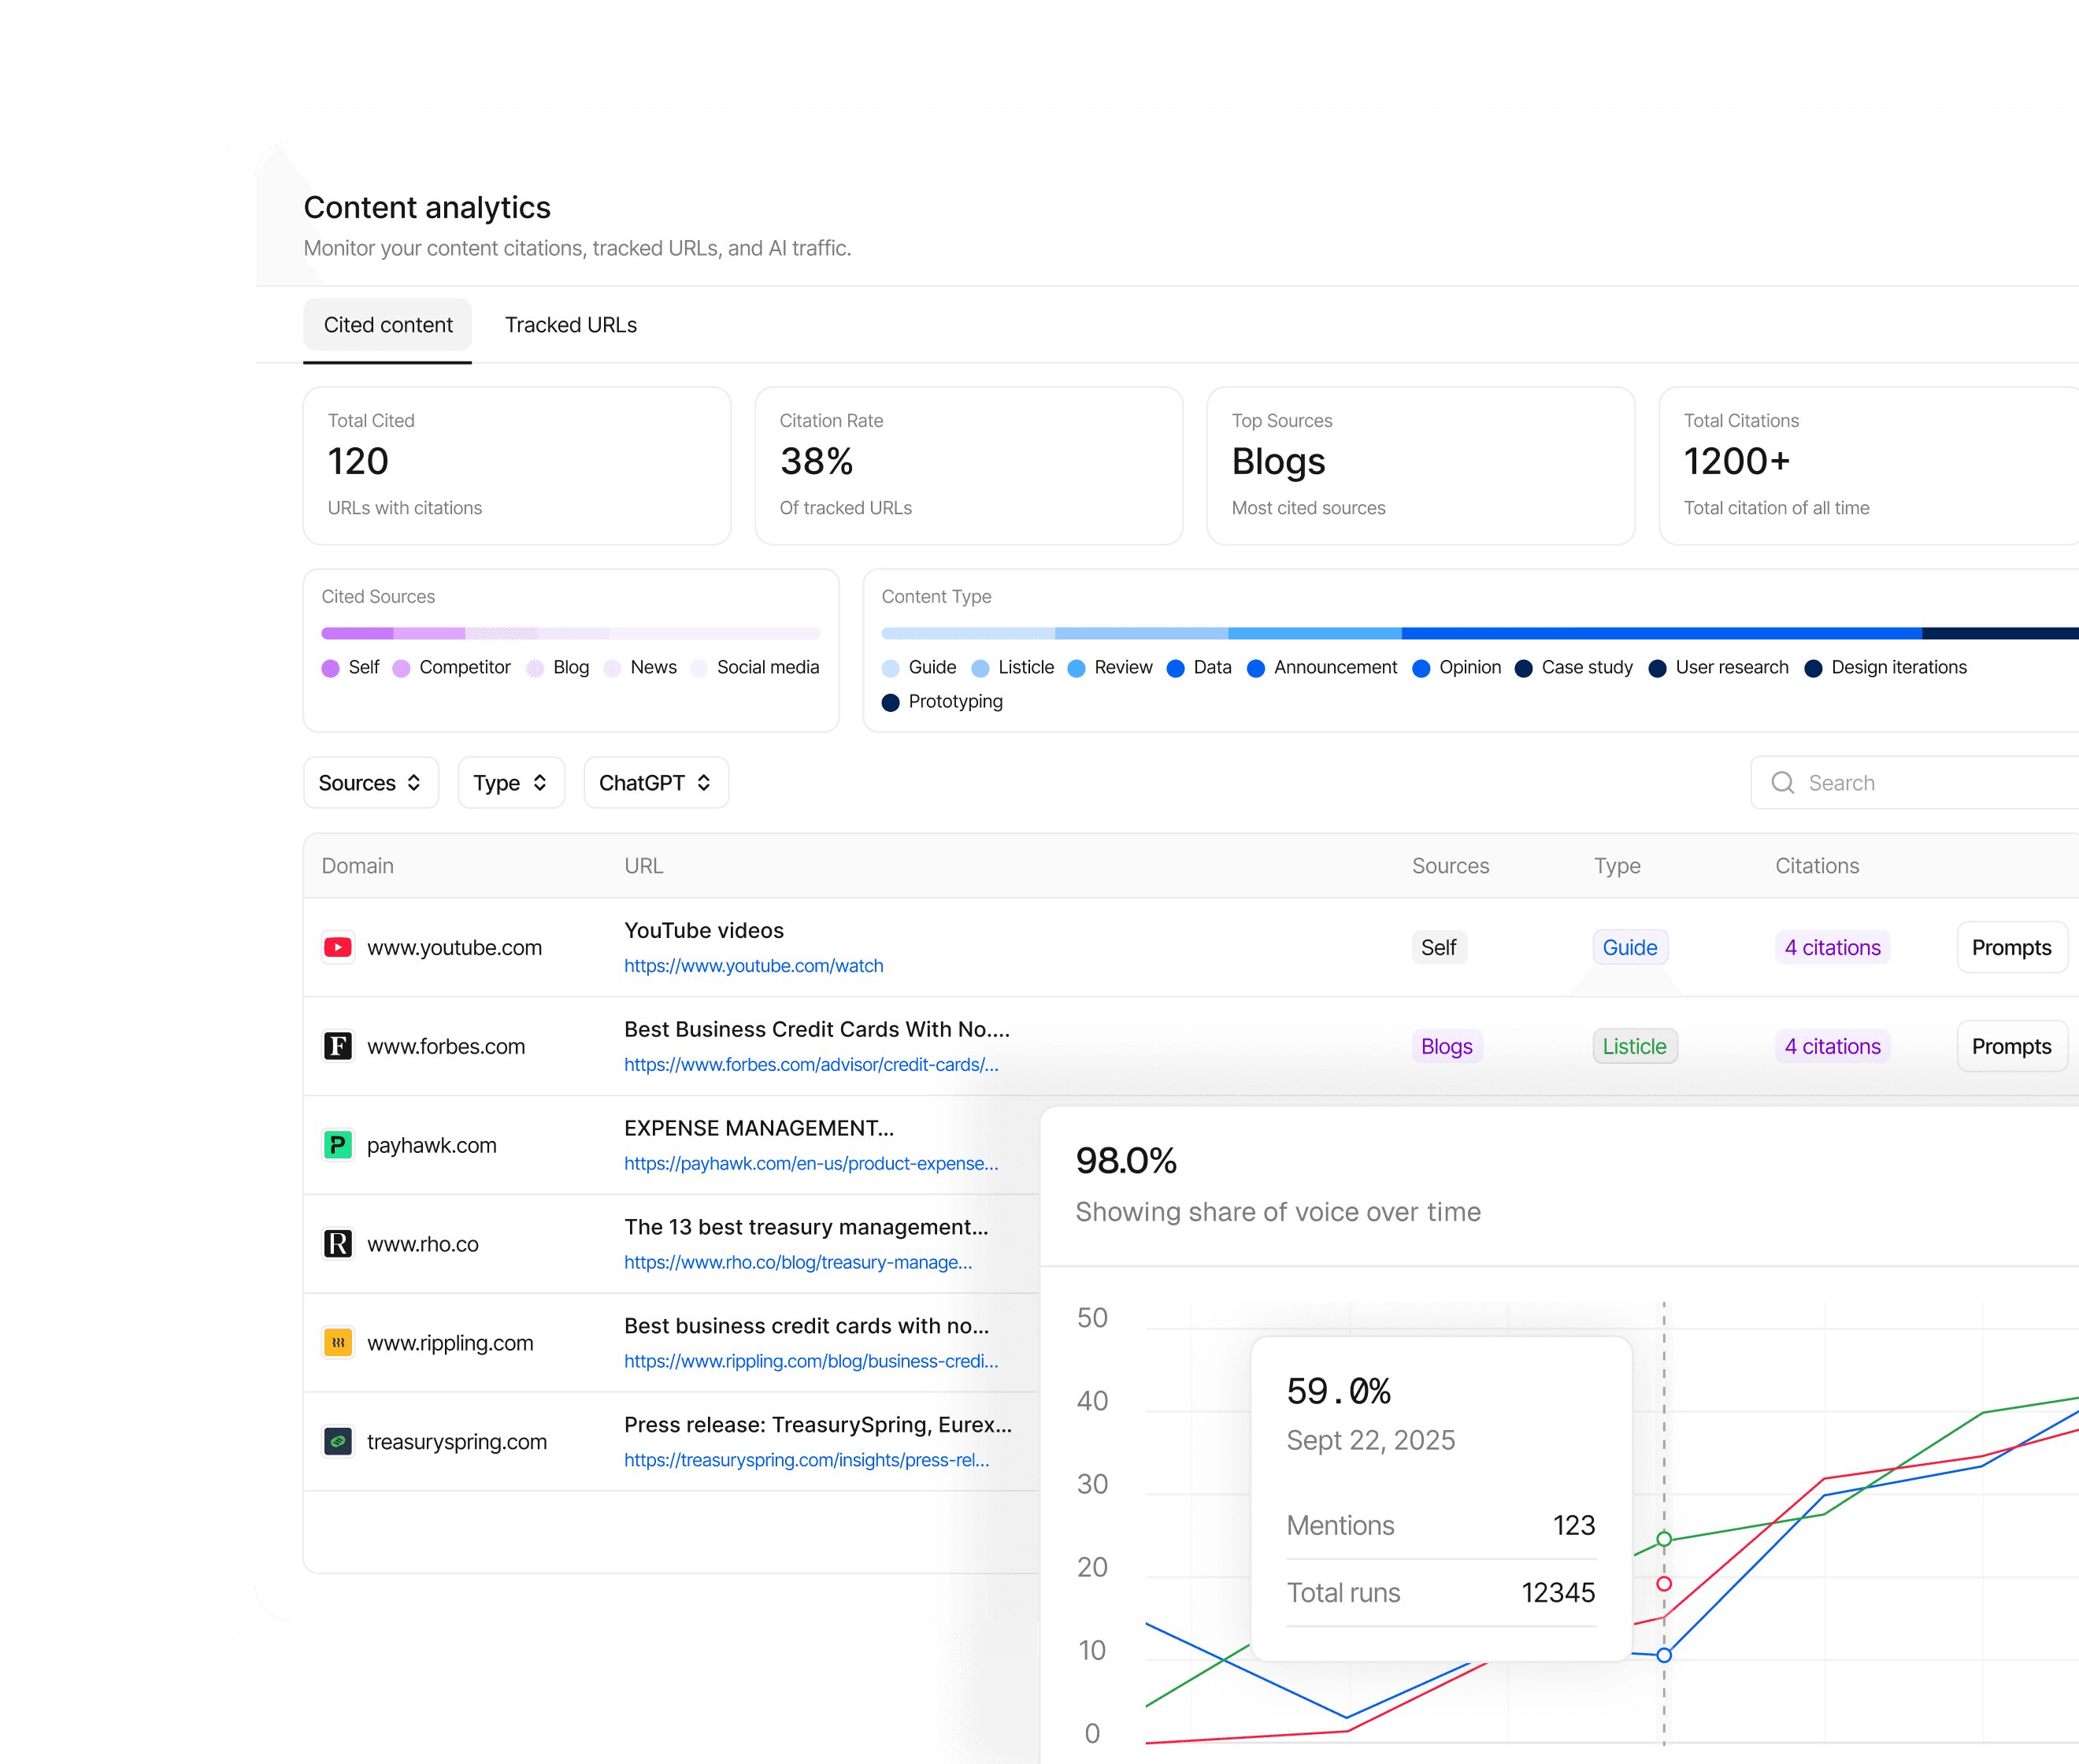Image resolution: width=2079 pixels, height=1764 pixels.
Task: Click the TreasurySpring favicon
Action: [x=338, y=1441]
